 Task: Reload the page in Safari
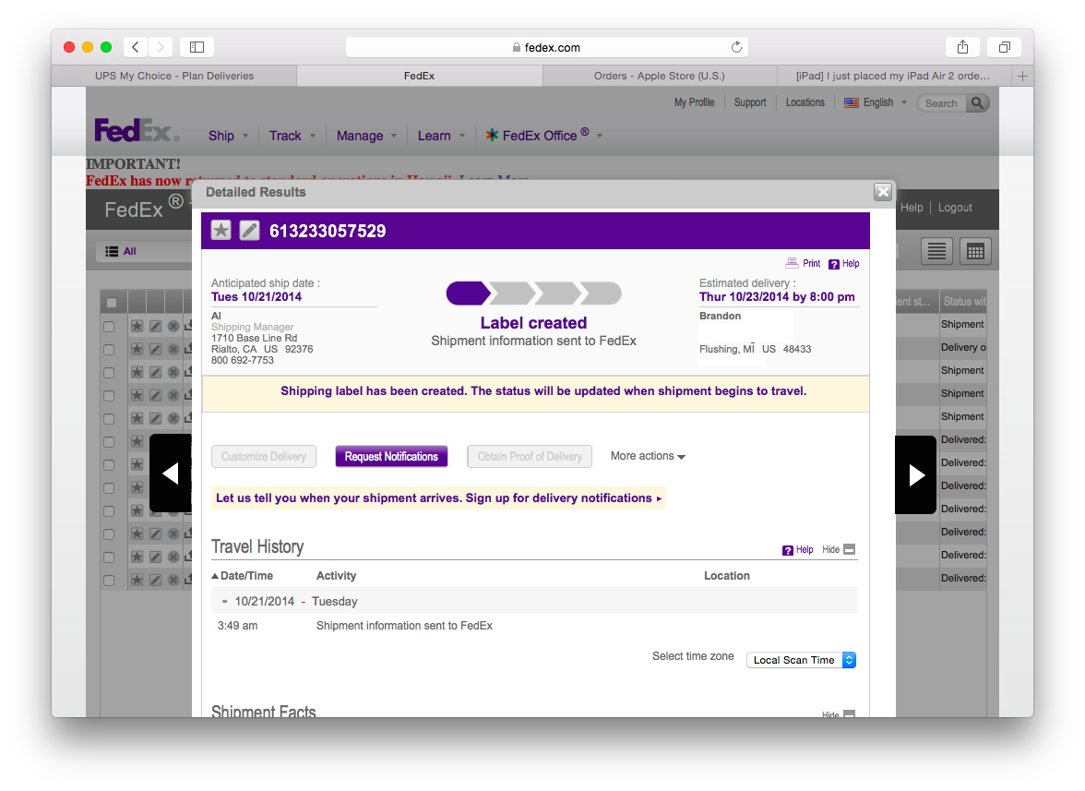[x=736, y=47]
